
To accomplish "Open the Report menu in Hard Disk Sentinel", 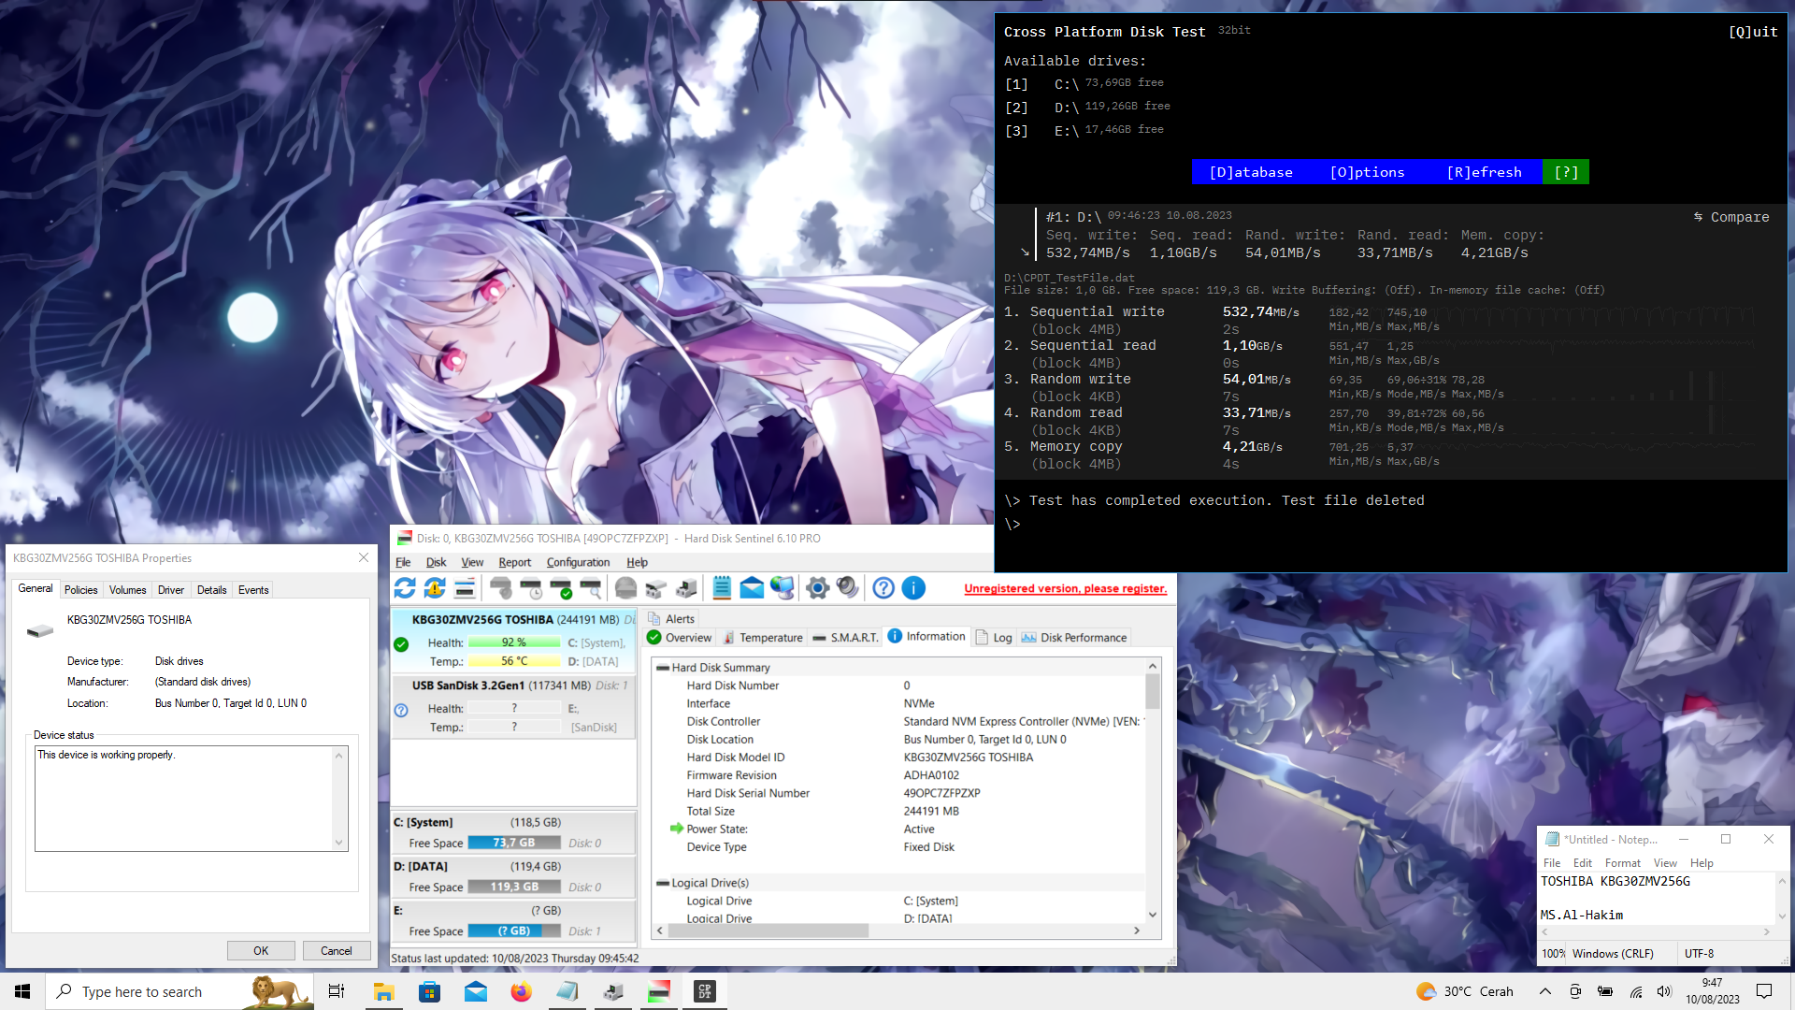I will coord(514,562).
